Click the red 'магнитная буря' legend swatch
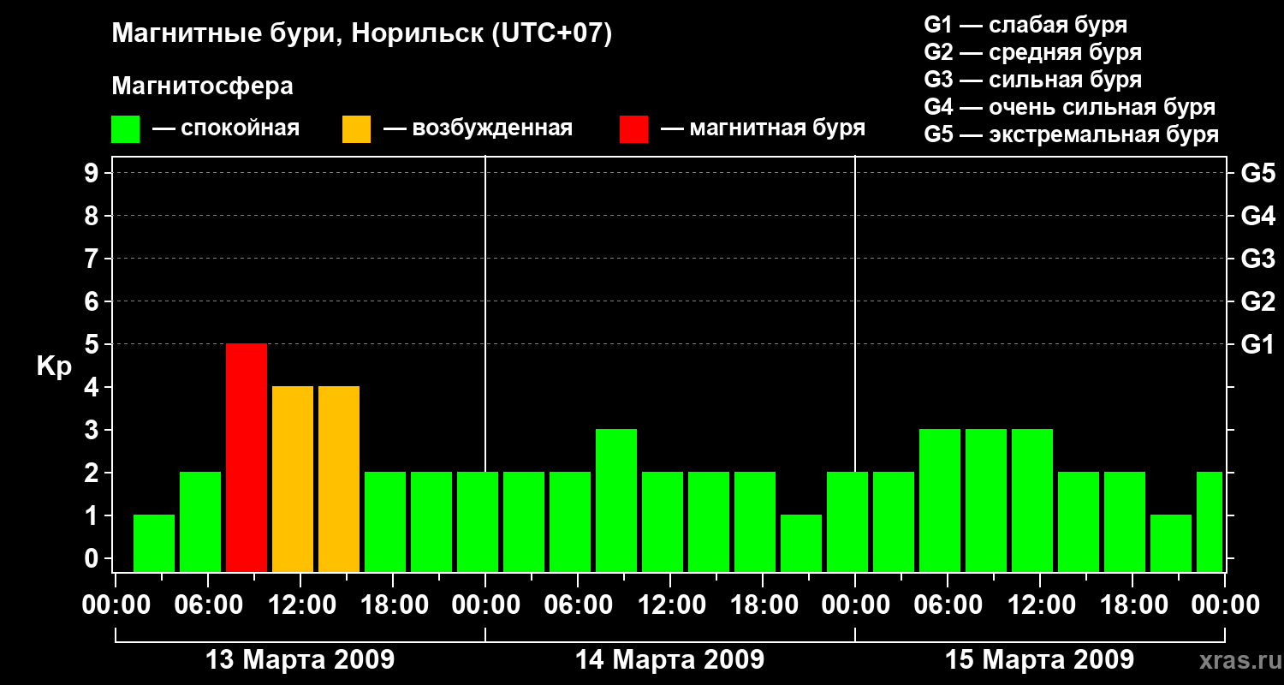Screen dimensions: 1284x685 coord(633,129)
